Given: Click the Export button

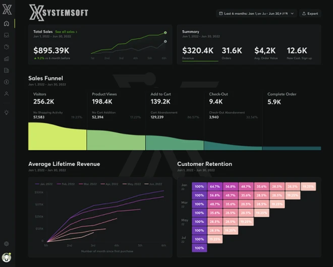Looking at the screenshot, I should pos(310,14).
